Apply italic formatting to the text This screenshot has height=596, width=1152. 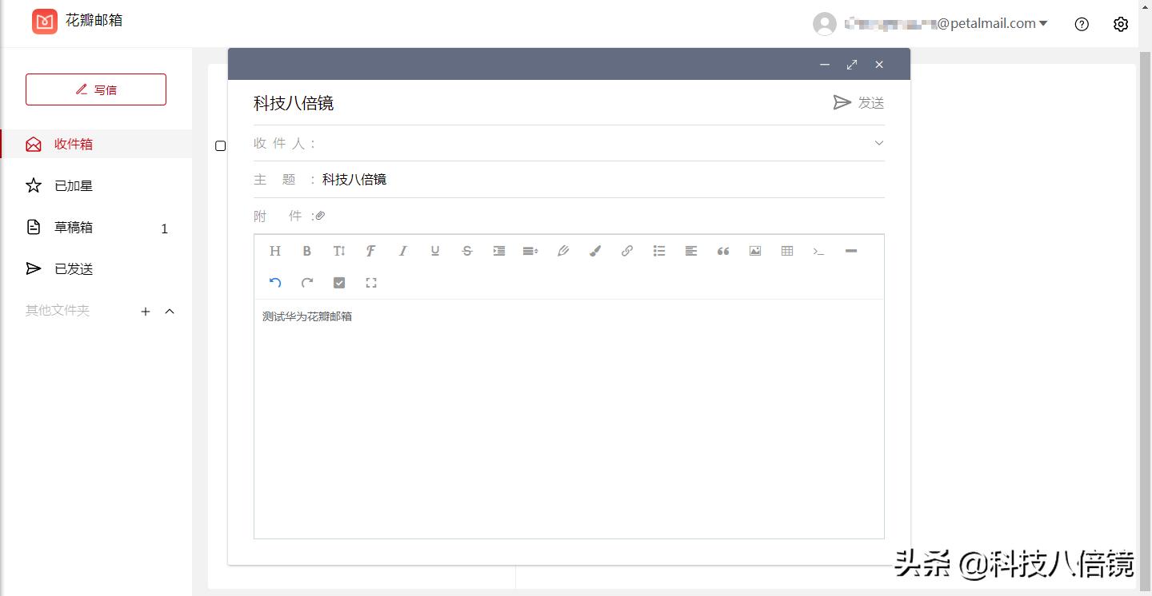(403, 251)
